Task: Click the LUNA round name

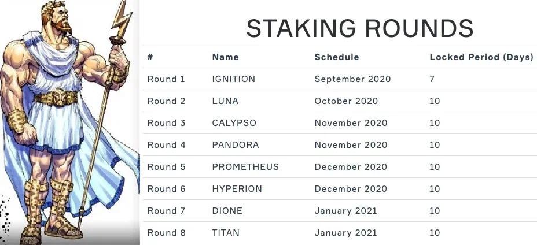Action: point(225,101)
